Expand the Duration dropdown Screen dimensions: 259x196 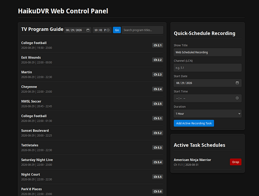pos(208,114)
